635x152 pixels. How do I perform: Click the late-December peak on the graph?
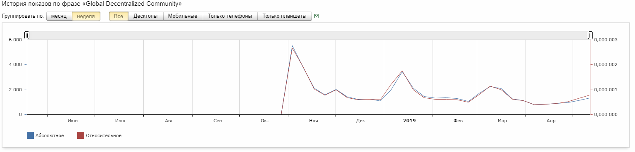coord(402,71)
